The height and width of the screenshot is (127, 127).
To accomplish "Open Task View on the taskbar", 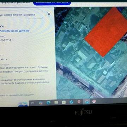I will click(32, 103).
